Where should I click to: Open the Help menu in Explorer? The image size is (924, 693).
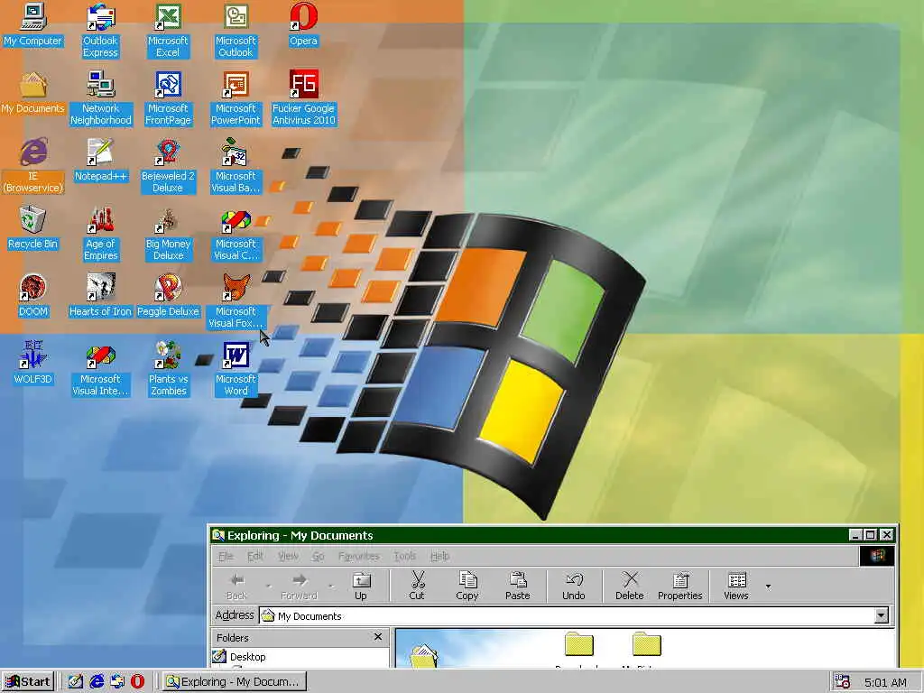(x=439, y=556)
